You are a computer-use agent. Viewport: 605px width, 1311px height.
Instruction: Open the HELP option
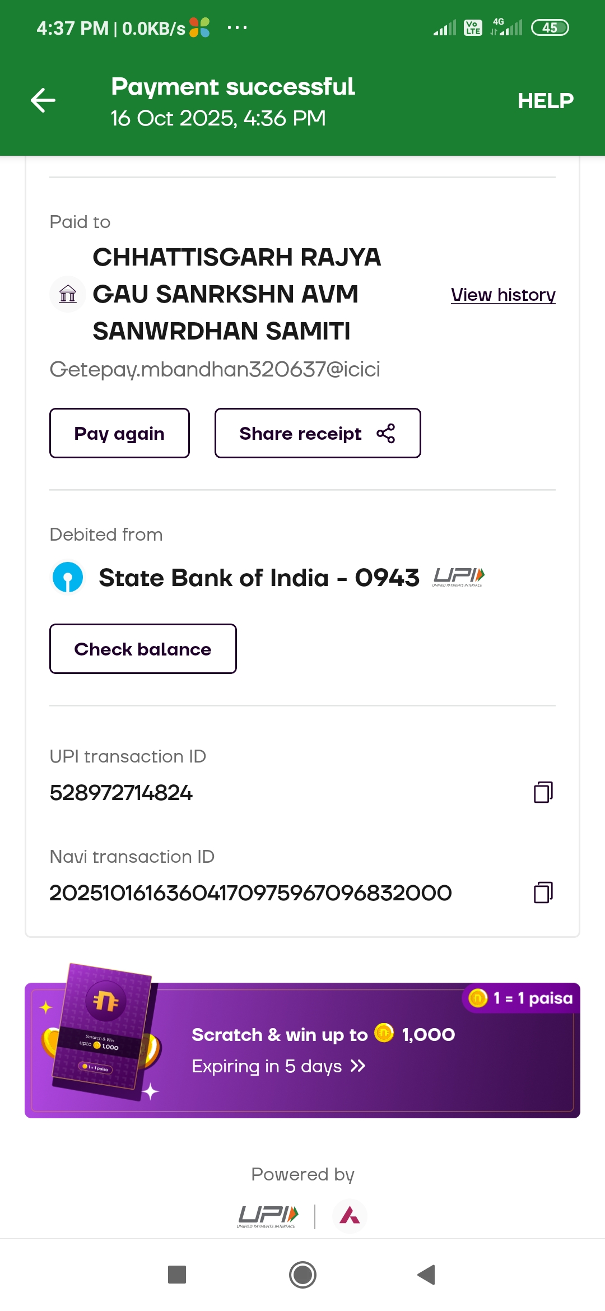(x=545, y=101)
